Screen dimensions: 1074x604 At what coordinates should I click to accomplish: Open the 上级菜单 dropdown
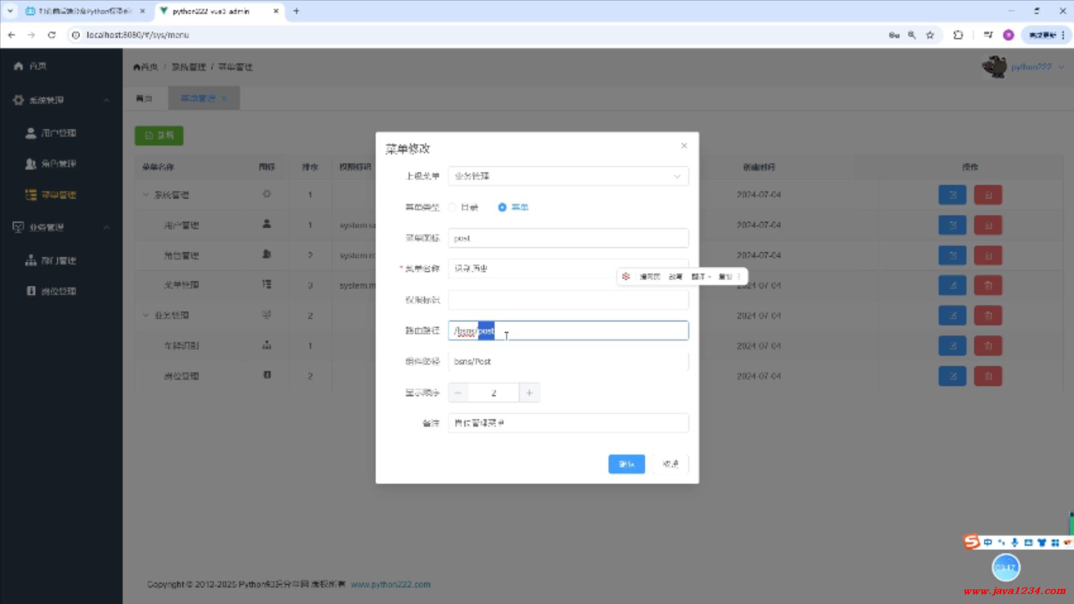coord(568,176)
